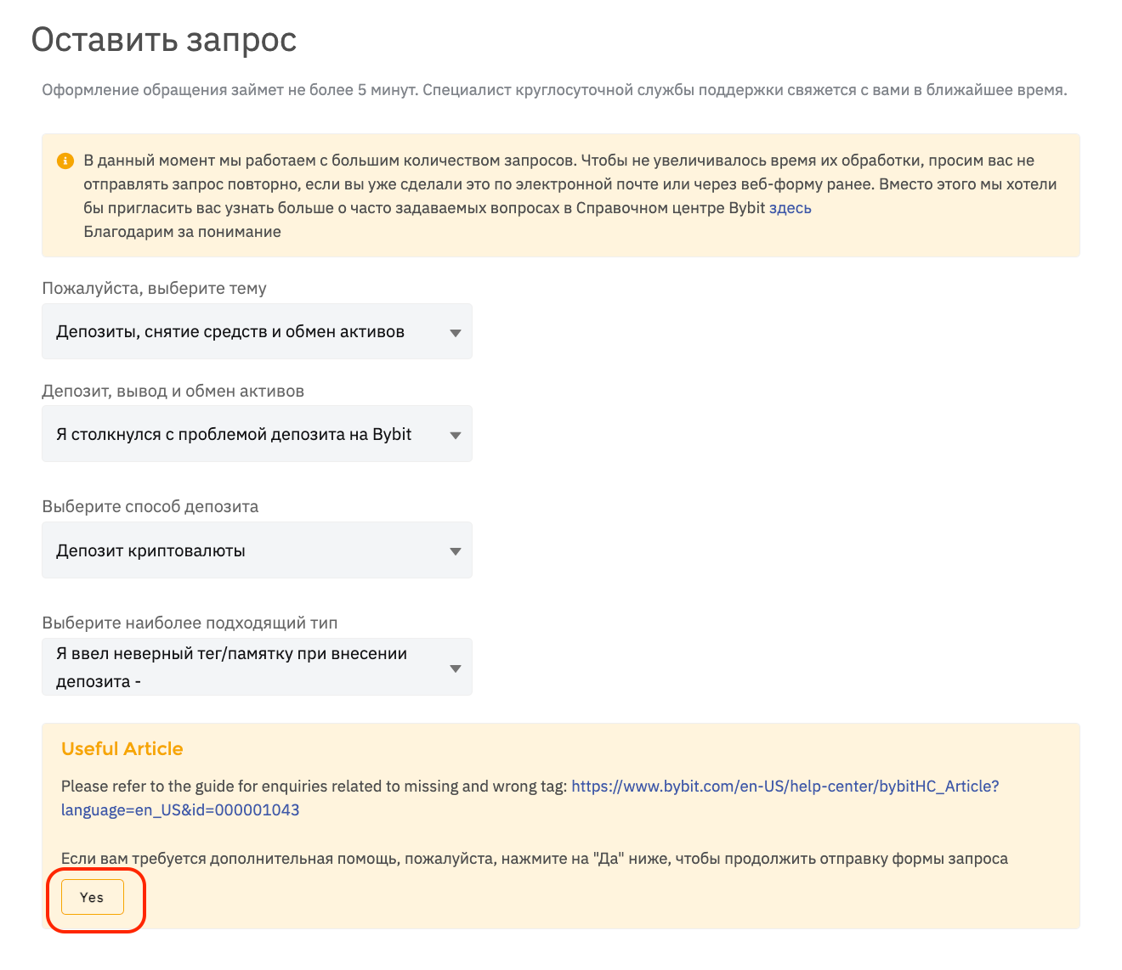Follow the "здесь" Help Center link
The width and height of the screenshot is (1122, 970).
click(x=790, y=208)
